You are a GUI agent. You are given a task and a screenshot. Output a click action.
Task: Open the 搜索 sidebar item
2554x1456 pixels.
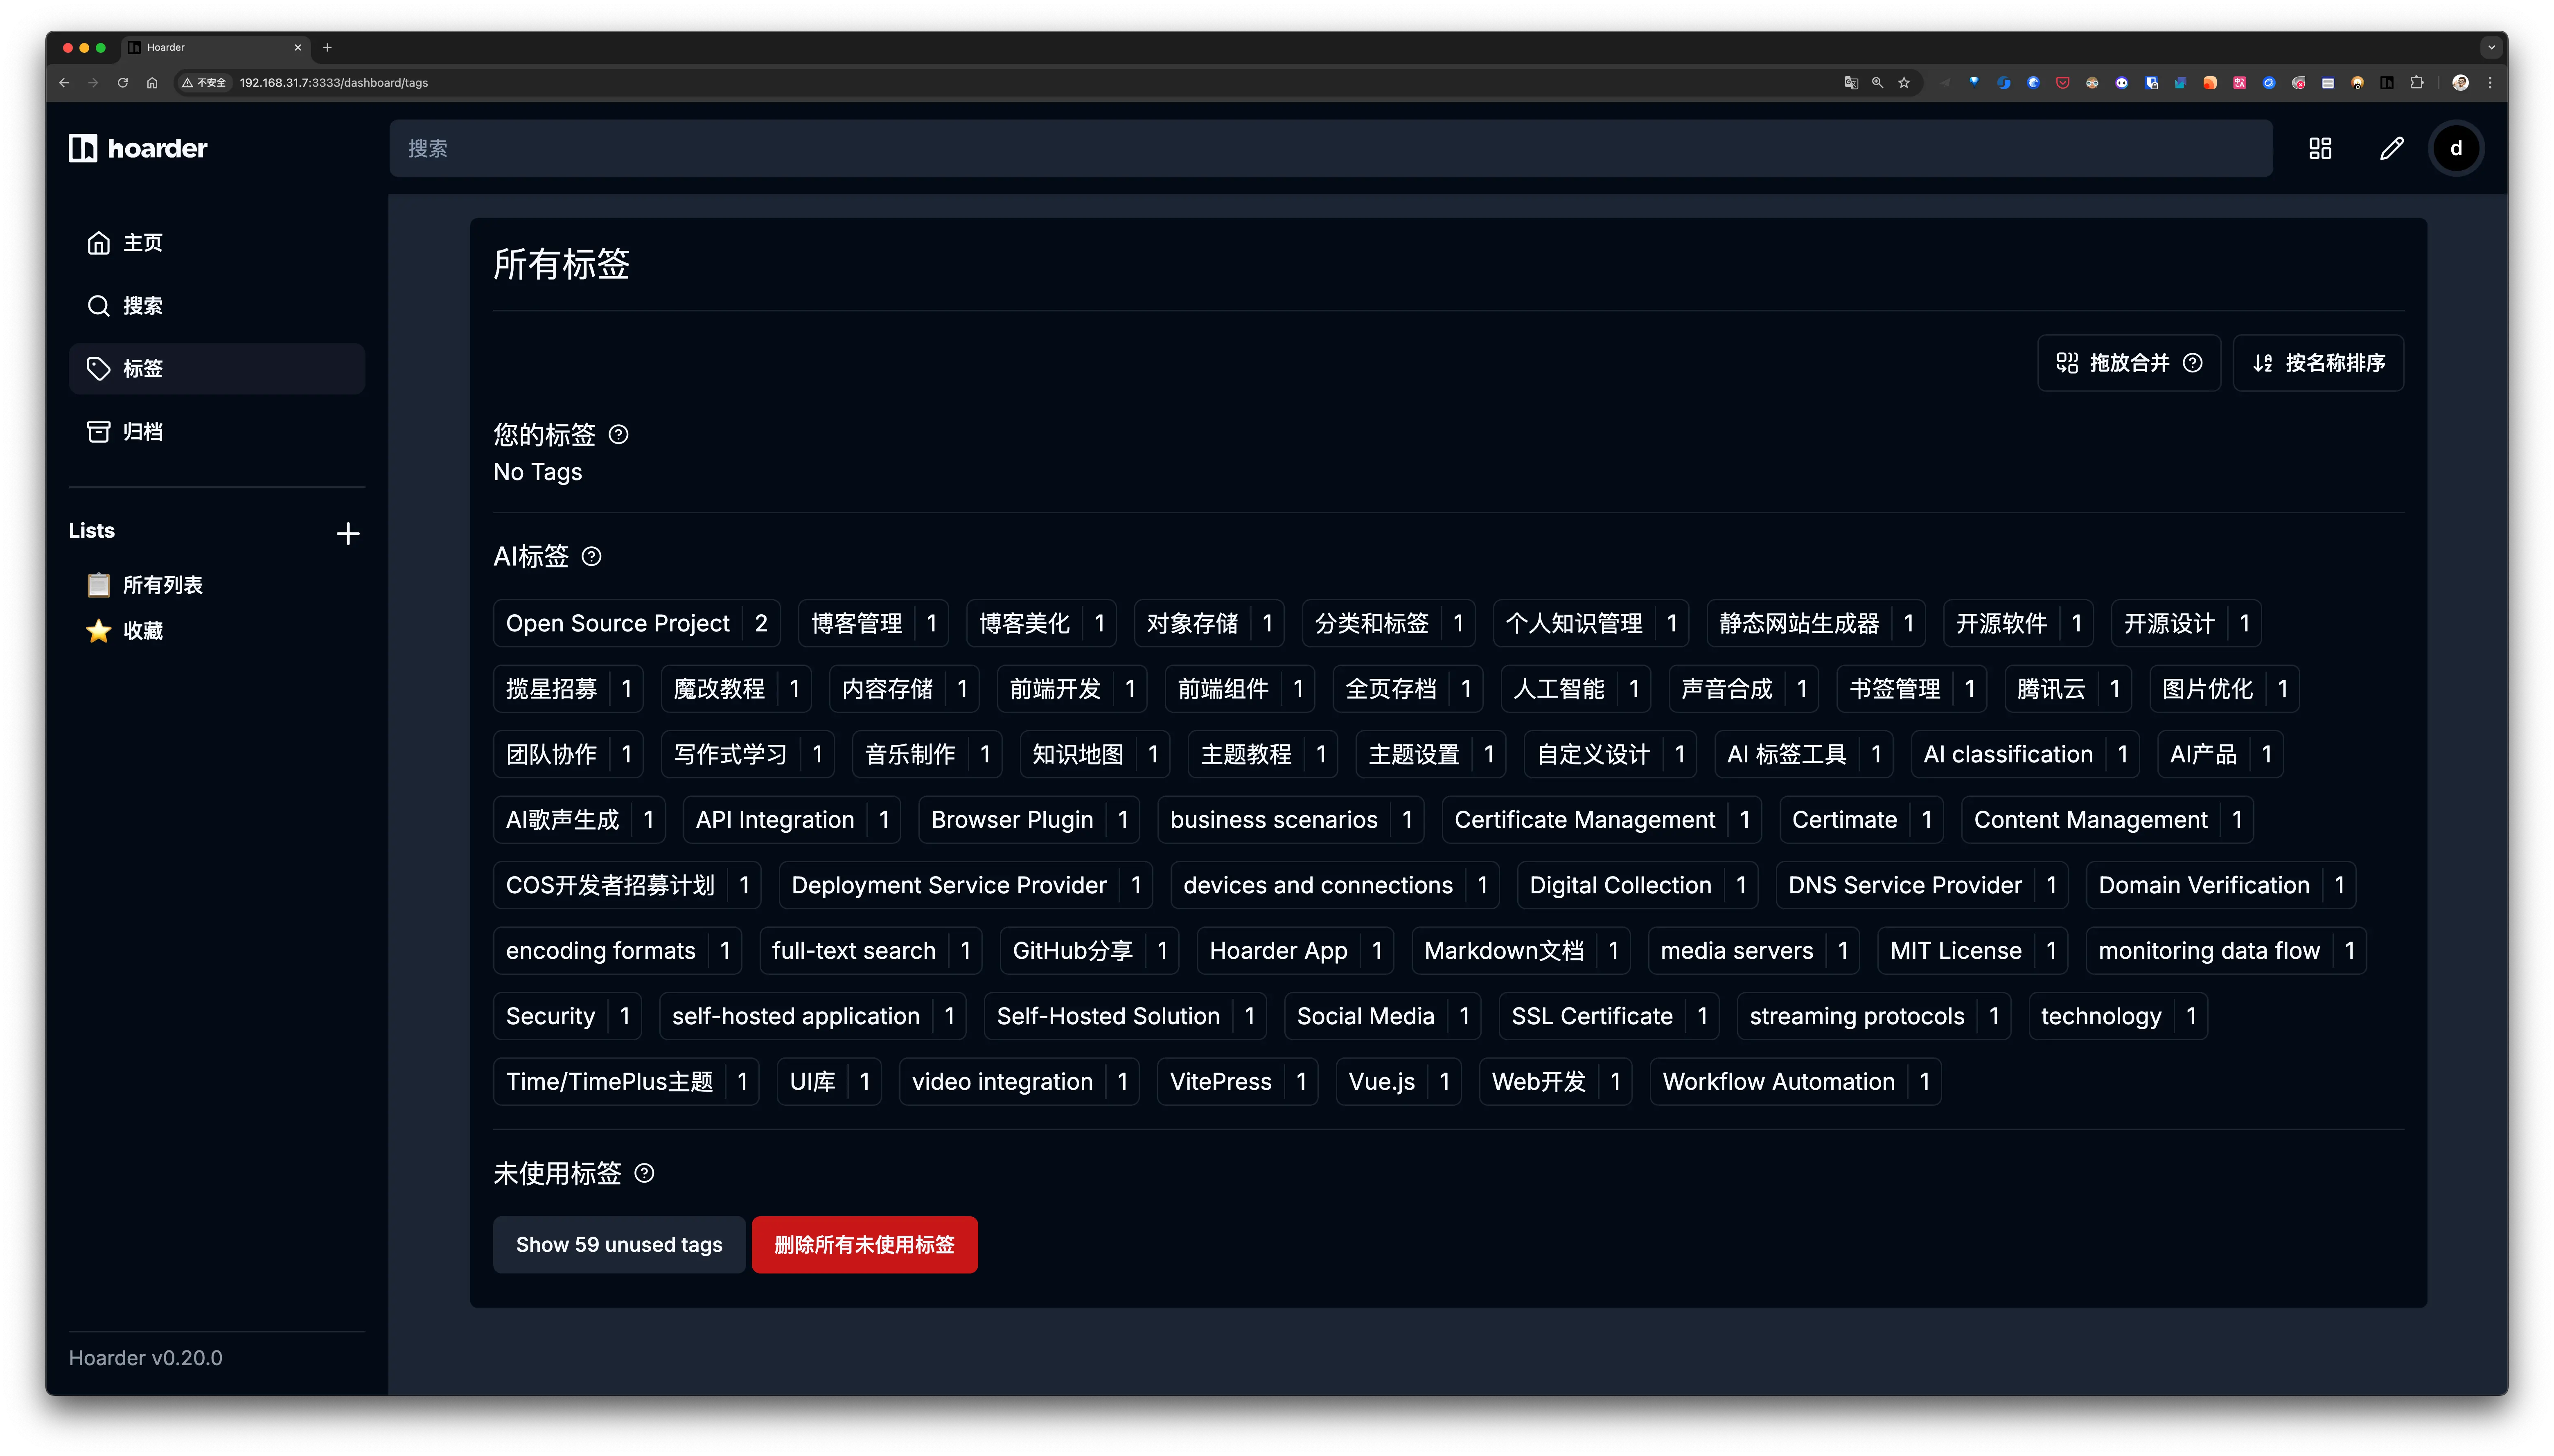tap(142, 306)
